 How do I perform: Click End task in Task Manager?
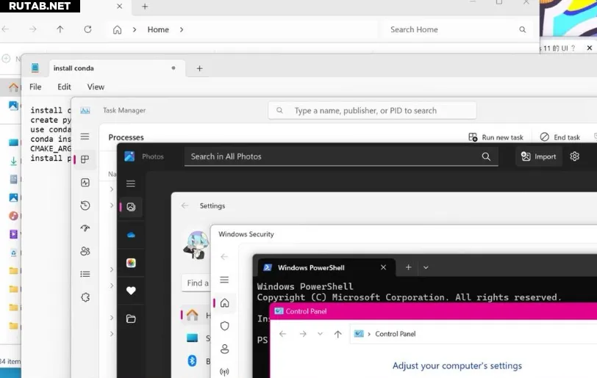[560, 137]
